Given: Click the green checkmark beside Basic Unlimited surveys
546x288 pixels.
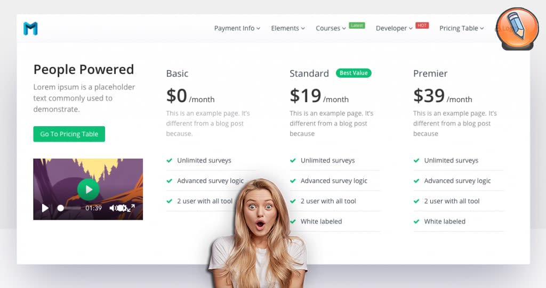Looking at the screenshot, I should tap(169, 160).
